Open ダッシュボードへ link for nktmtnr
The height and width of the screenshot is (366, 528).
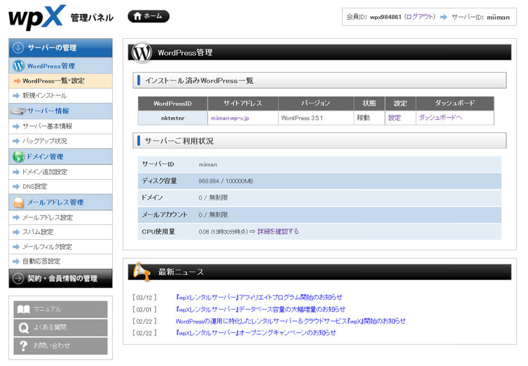[441, 118]
